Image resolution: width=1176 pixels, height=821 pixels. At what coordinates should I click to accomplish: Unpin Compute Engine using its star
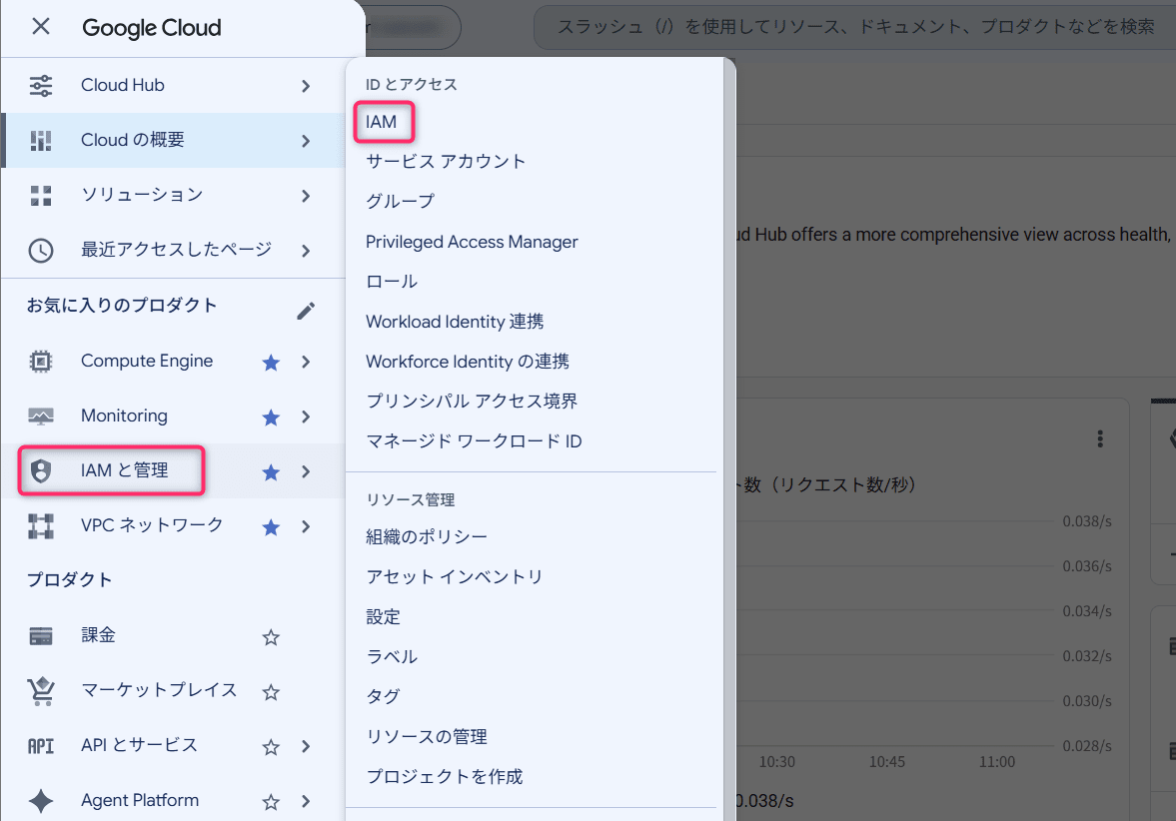[x=271, y=363]
